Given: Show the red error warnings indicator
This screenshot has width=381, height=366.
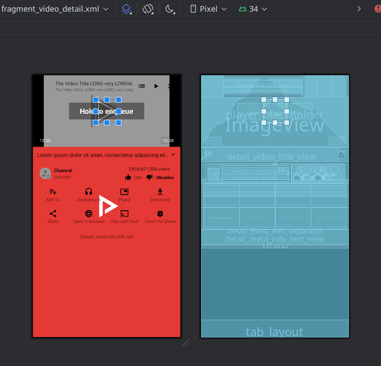Looking at the screenshot, I should [378, 9].
